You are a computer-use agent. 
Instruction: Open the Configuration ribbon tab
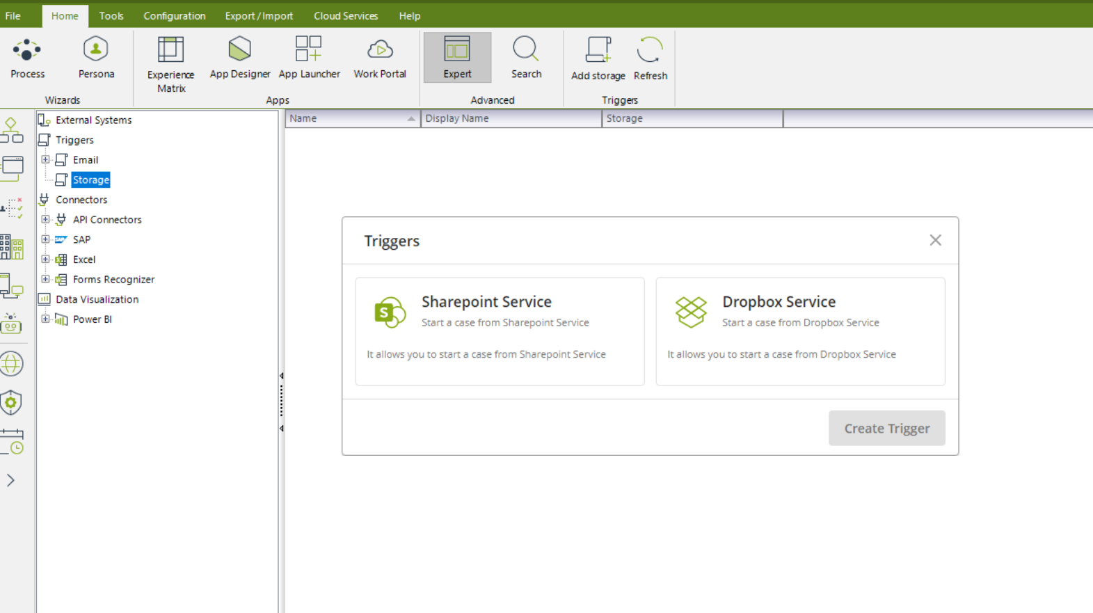click(174, 15)
